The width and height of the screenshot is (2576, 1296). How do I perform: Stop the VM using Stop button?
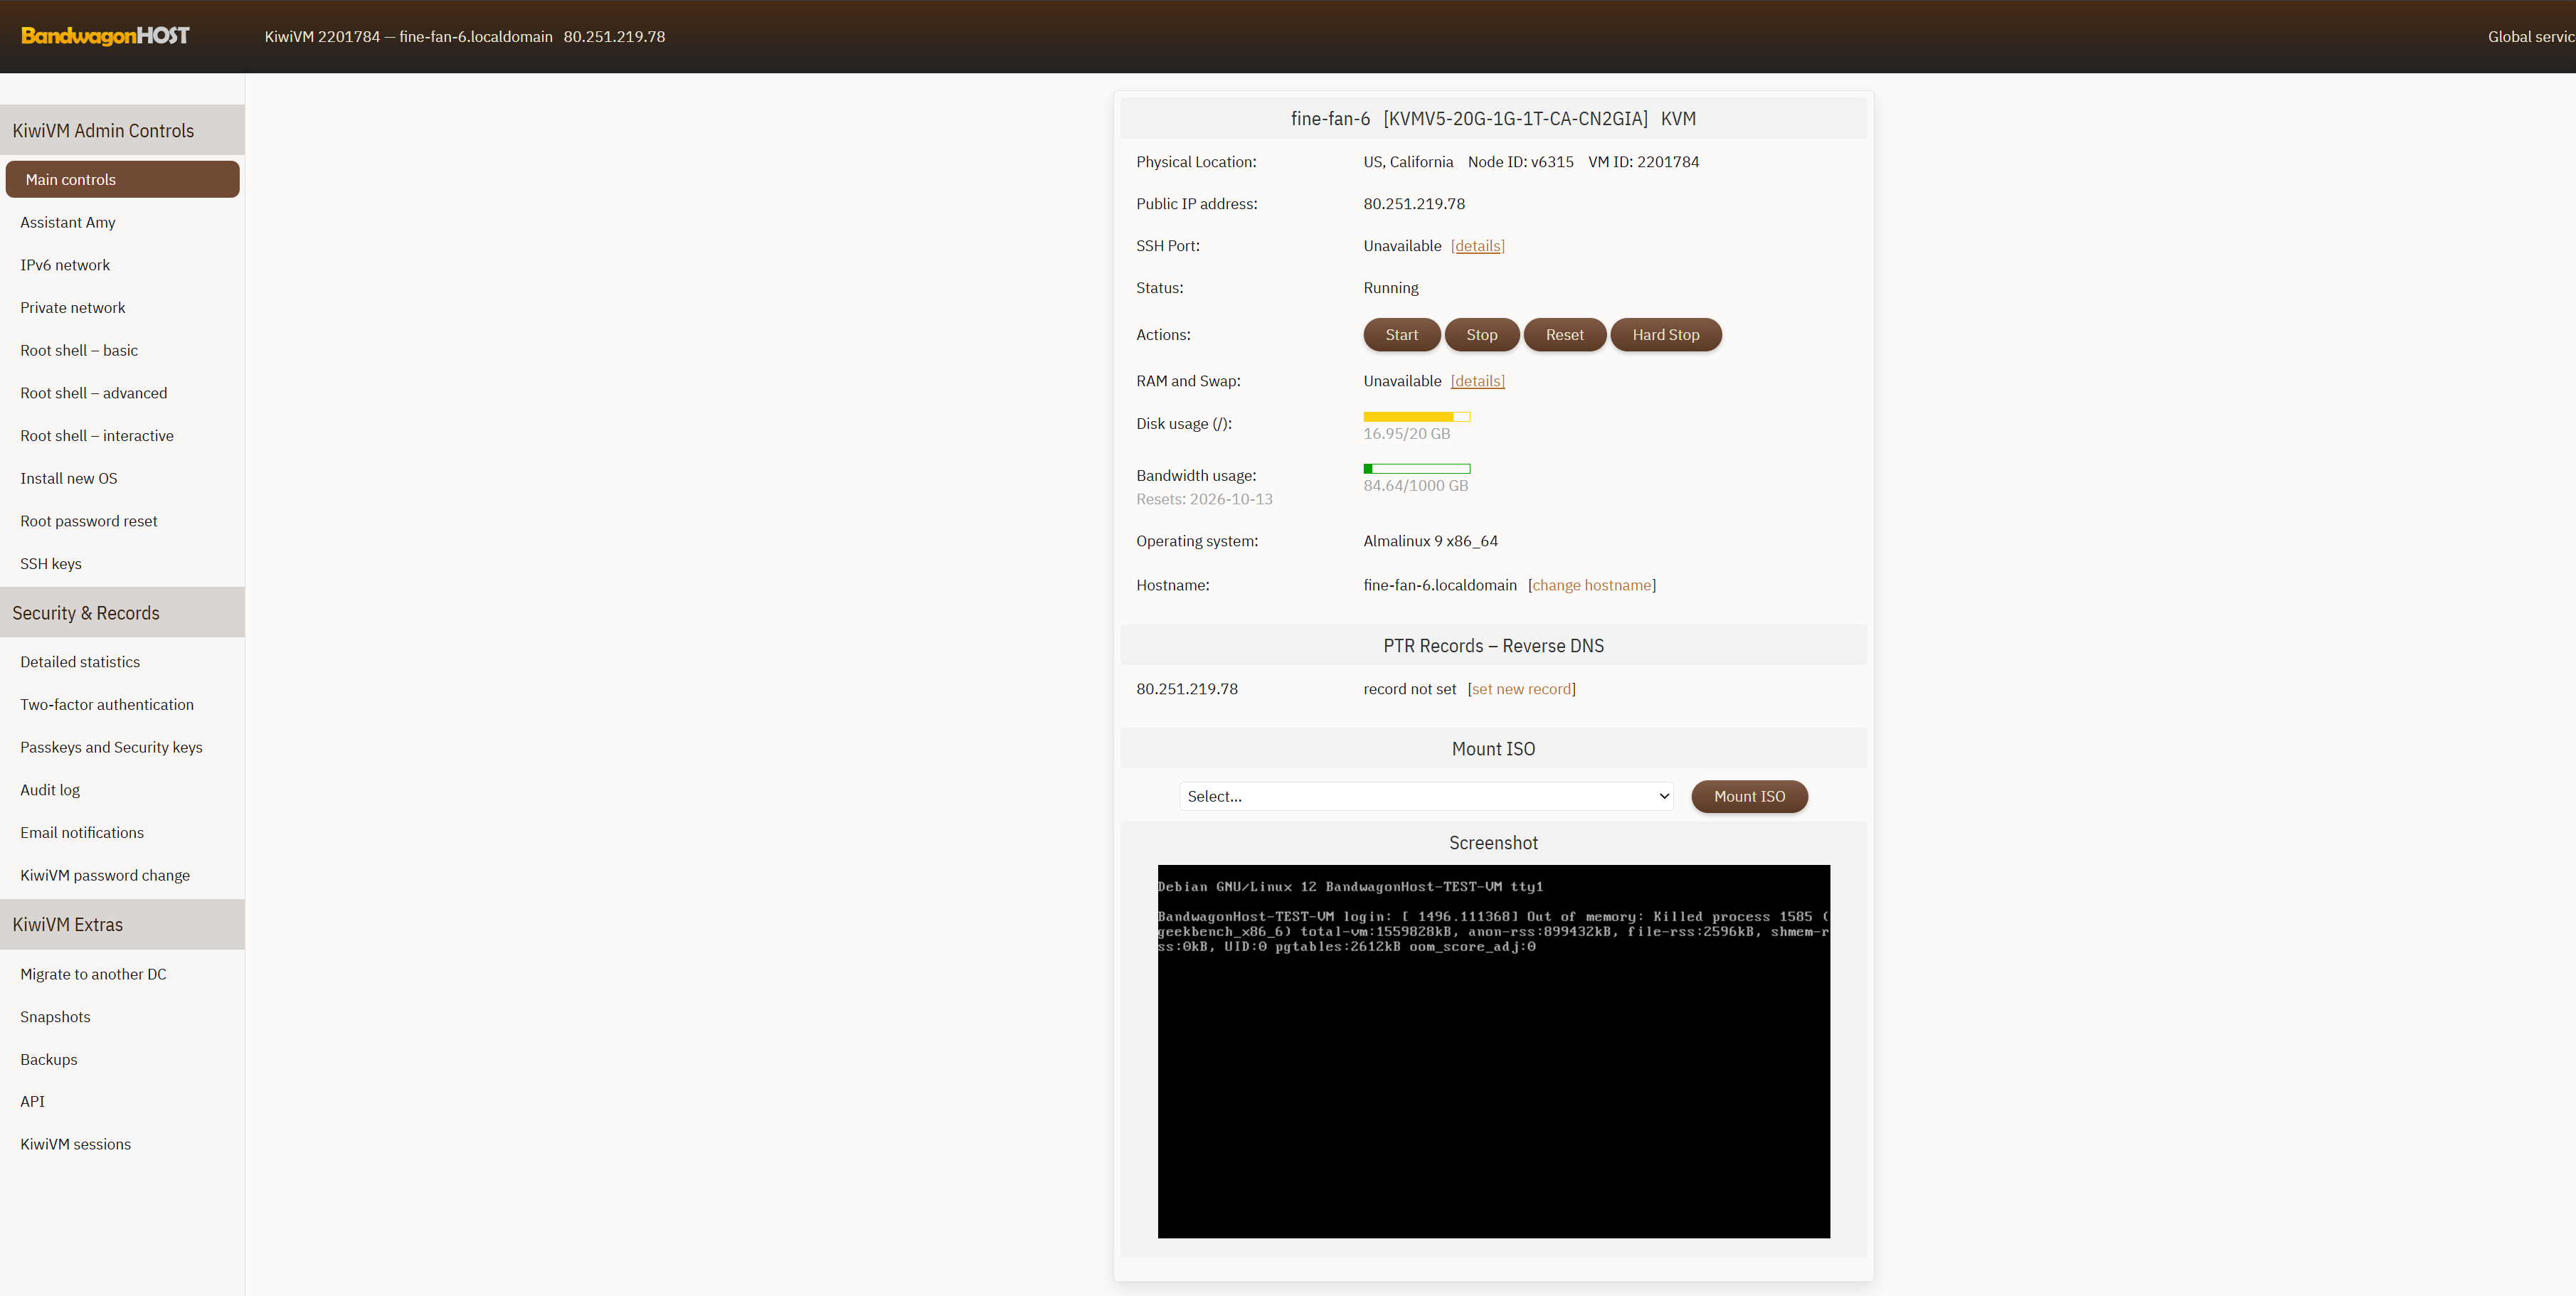[x=1481, y=335]
